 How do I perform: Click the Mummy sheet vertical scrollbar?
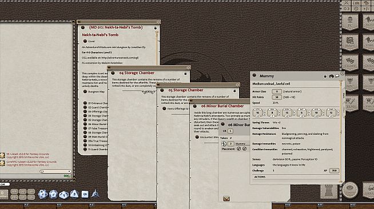[x=341, y=131]
